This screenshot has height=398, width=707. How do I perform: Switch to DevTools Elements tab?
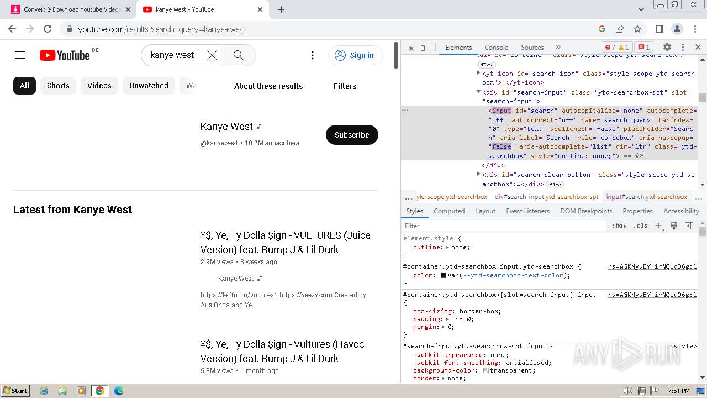[x=458, y=48]
